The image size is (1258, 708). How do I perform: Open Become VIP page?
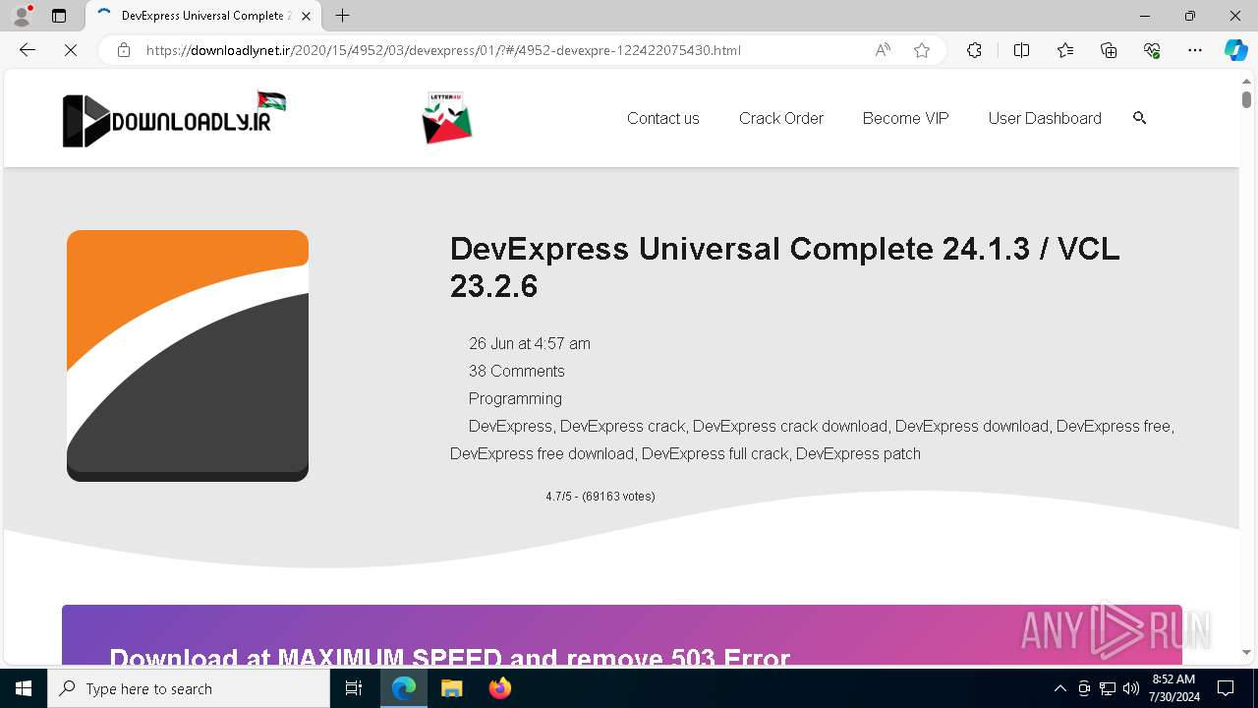[x=906, y=118]
